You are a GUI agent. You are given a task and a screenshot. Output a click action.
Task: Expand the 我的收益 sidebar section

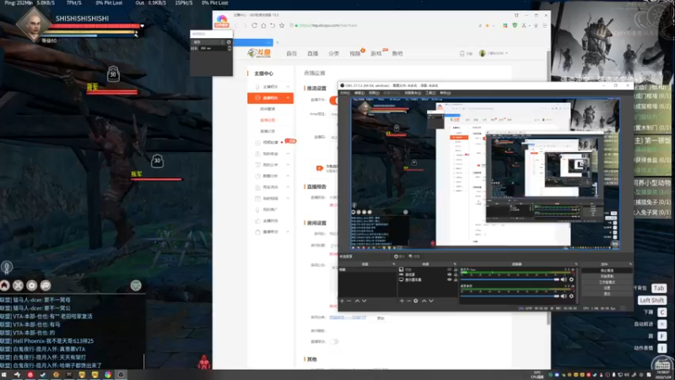pyautogui.click(x=288, y=154)
